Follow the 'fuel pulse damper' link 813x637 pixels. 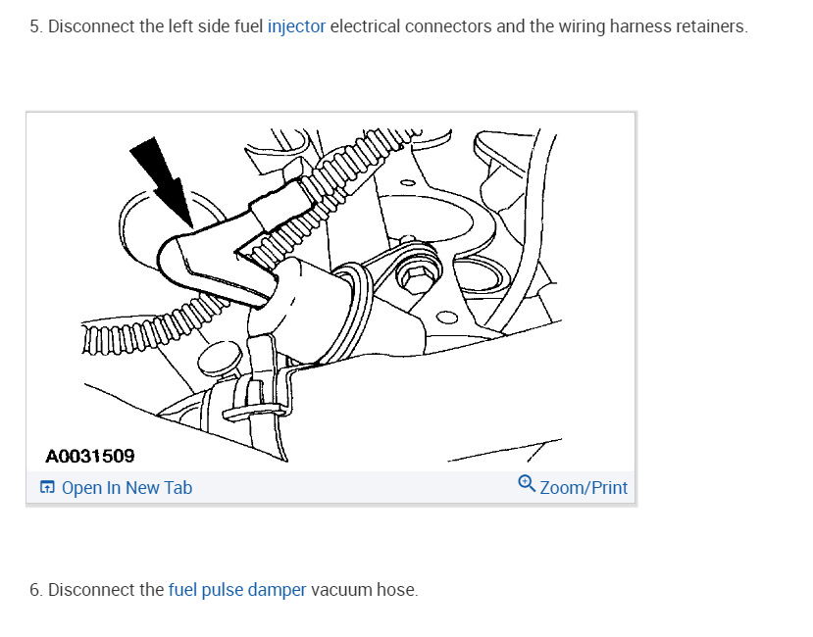click(237, 590)
